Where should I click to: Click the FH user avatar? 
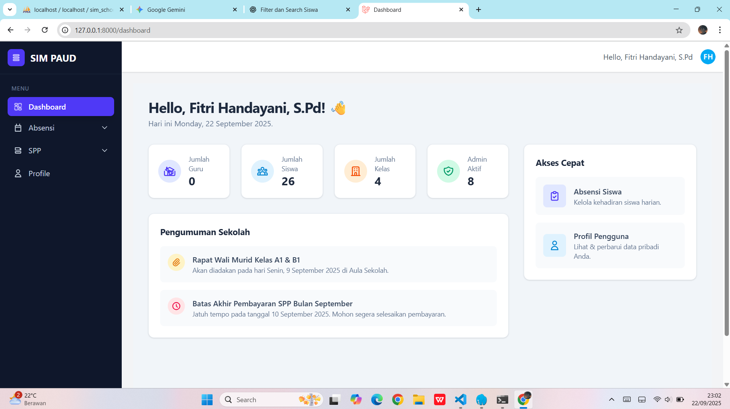click(708, 57)
